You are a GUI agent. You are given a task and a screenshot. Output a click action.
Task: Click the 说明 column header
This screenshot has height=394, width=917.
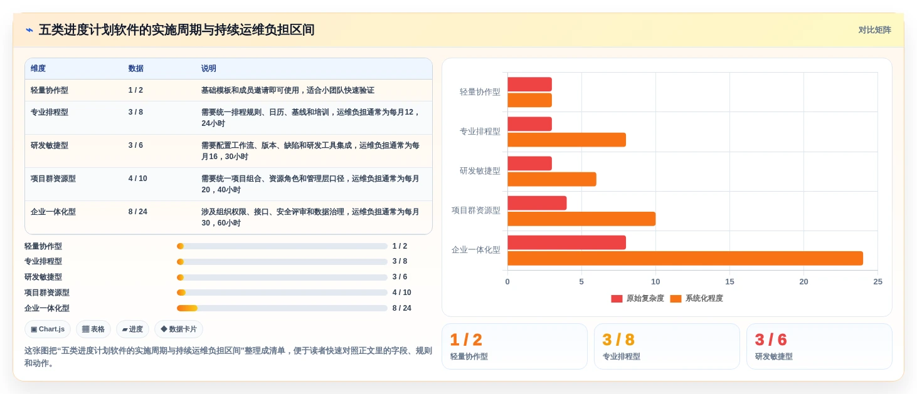coord(209,68)
